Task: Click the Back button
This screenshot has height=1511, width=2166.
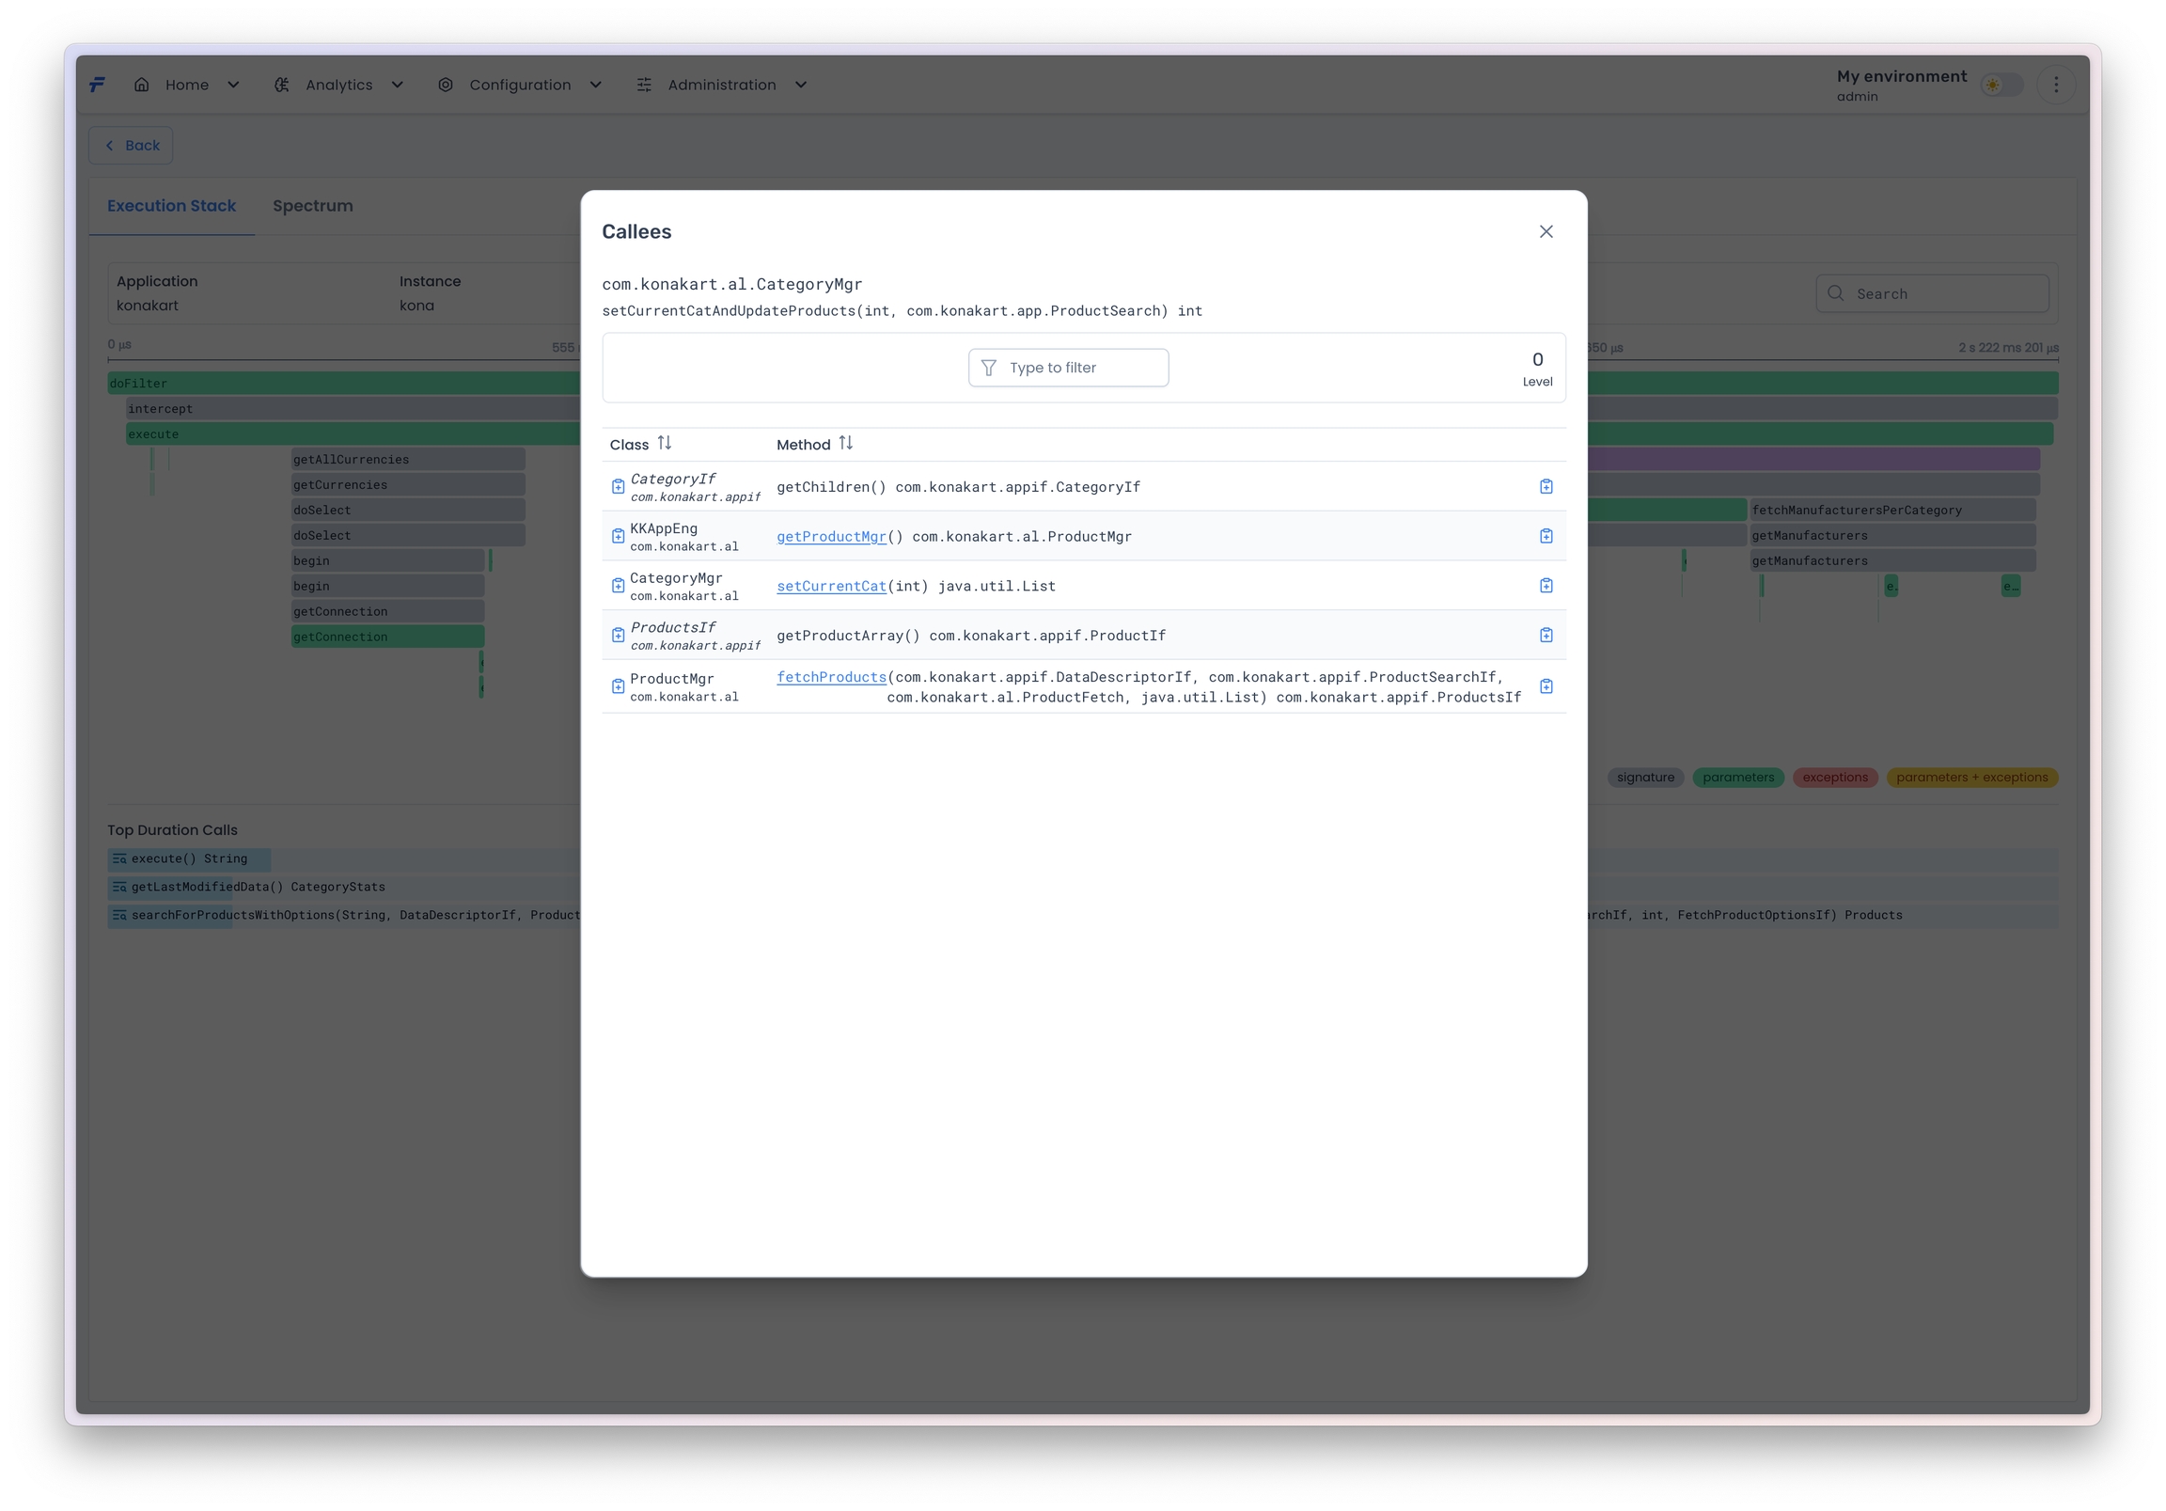Action: tap(131, 146)
